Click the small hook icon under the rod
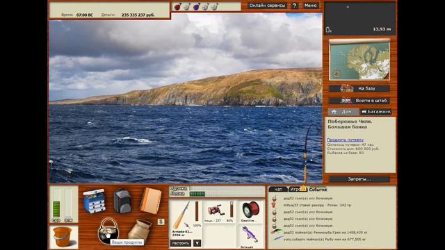 pos(187,225)
